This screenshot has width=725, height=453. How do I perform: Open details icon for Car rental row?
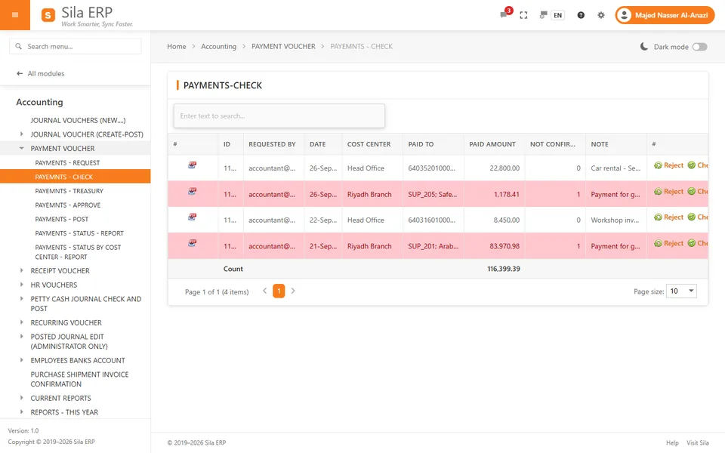[x=193, y=165]
